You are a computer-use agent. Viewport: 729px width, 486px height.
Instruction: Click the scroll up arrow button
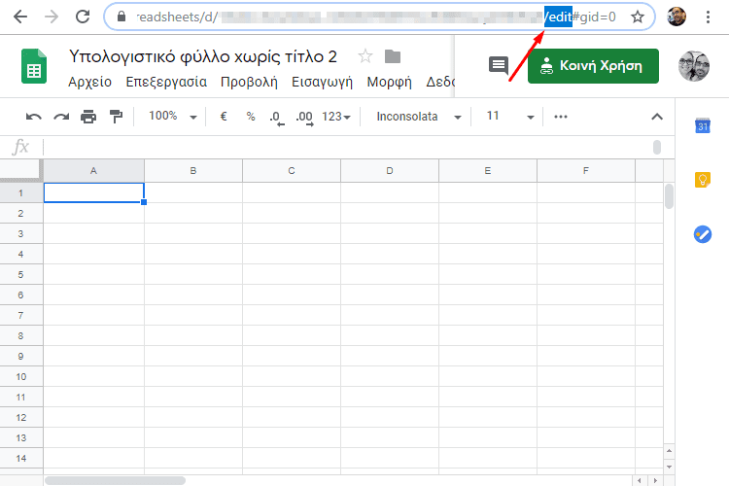pos(669,451)
